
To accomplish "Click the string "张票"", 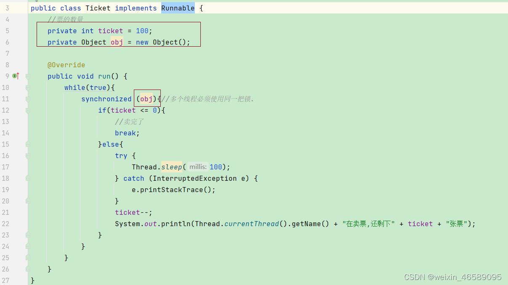I will pyautogui.click(x=456, y=224).
